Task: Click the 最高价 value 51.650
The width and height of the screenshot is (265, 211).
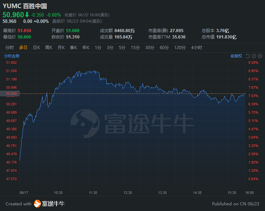Action: 24,31
